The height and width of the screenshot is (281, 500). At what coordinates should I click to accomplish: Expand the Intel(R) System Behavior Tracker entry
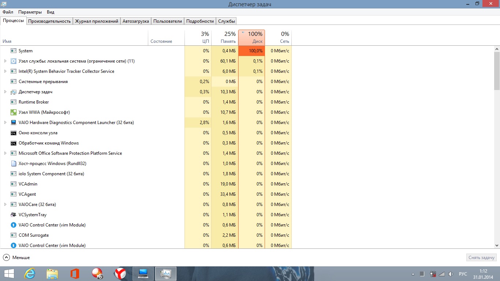(5, 71)
